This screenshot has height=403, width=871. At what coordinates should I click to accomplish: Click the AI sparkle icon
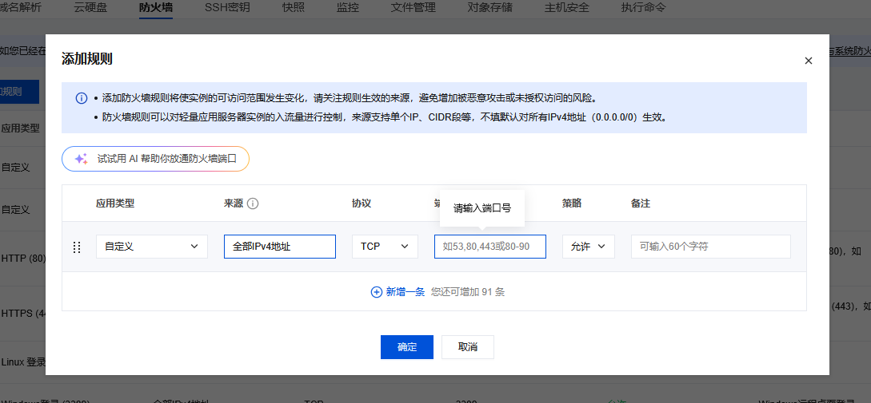pyautogui.click(x=81, y=159)
